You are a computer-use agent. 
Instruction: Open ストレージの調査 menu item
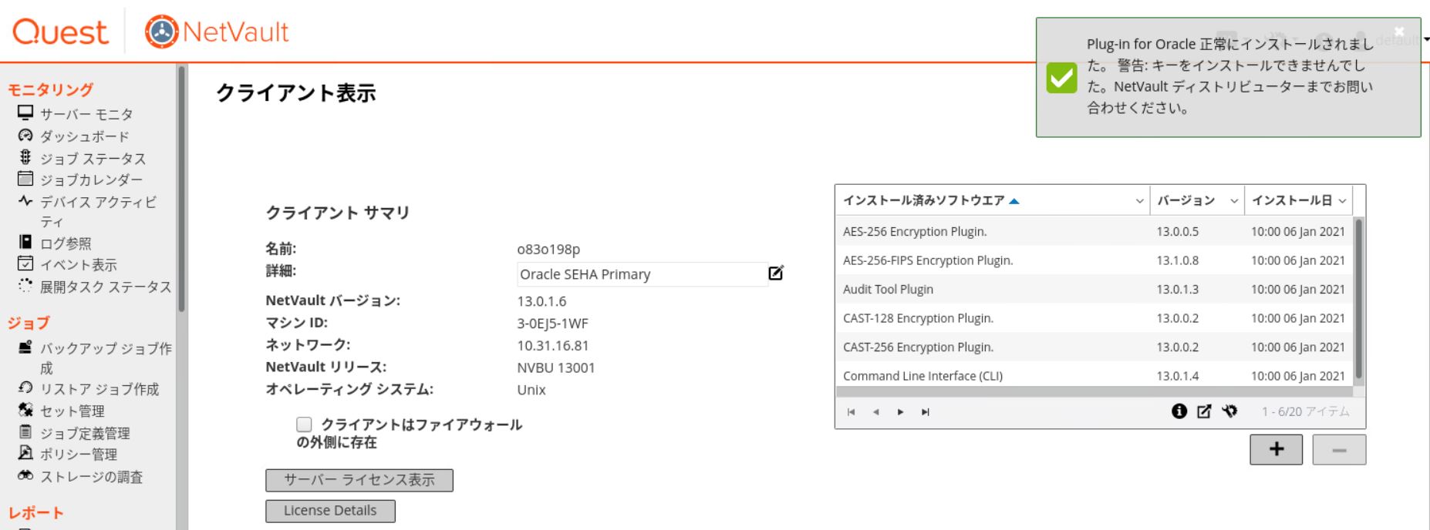click(92, 477)
